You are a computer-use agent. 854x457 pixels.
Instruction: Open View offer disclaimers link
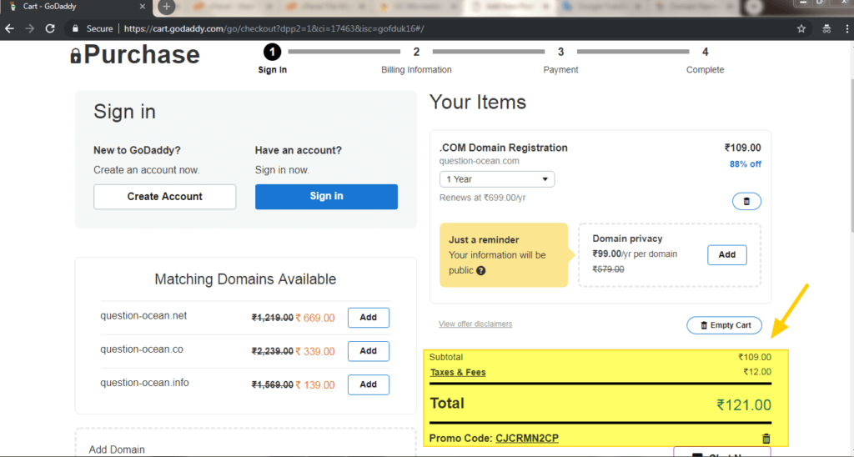pos(475,324)
